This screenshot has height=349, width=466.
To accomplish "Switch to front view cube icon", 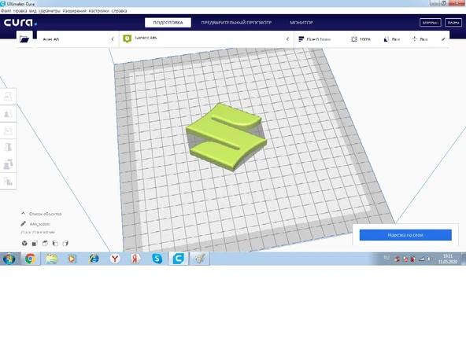I will point(35,244).
